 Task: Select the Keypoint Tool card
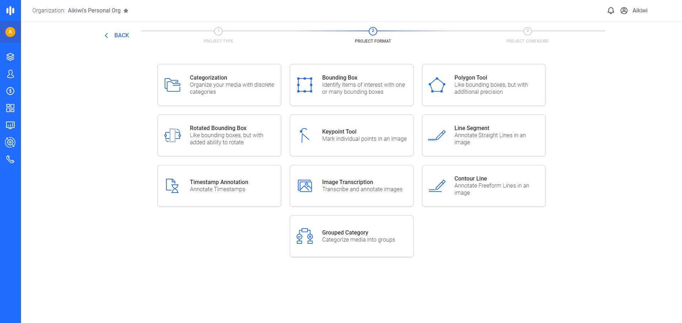click(351, 135)
